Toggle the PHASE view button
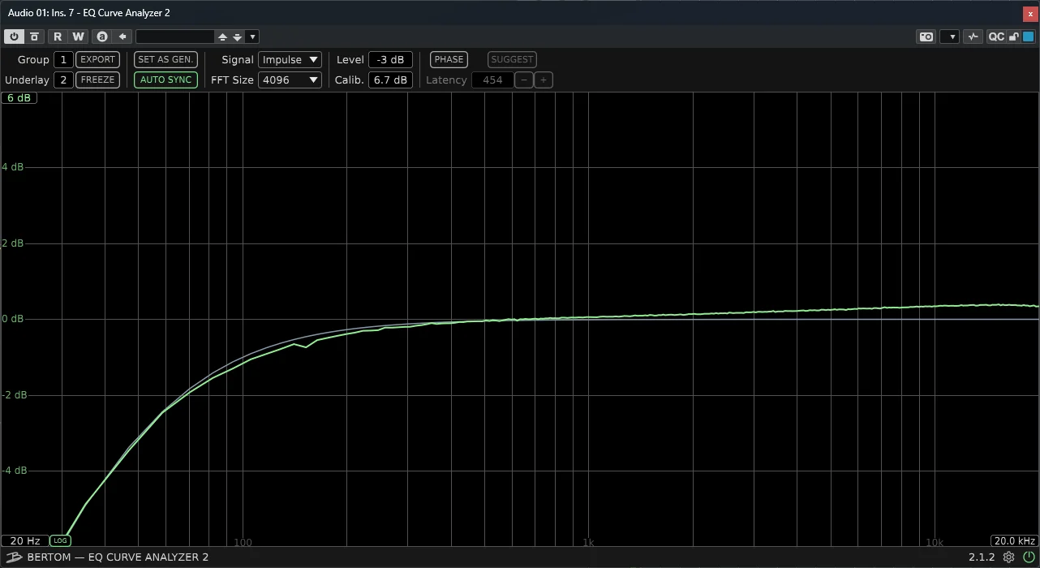The image size is (1040, 568). 449,59
